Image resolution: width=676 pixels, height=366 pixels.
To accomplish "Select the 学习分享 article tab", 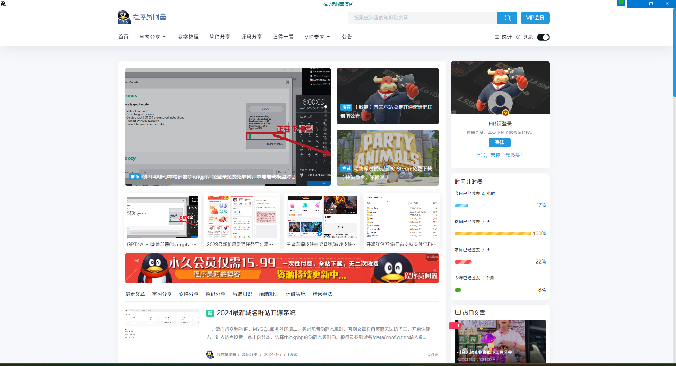I will click(x=162, y=294).
